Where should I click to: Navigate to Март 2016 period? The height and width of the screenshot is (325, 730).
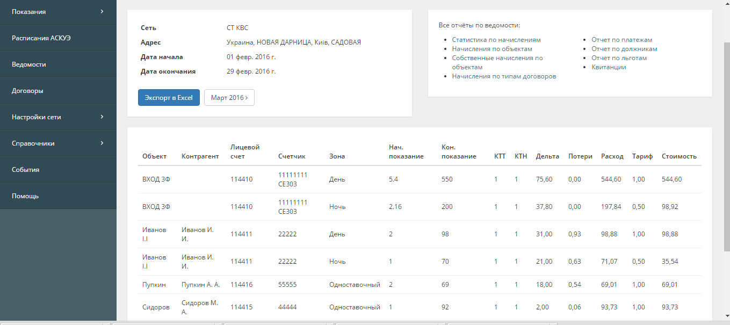point(229,98)
